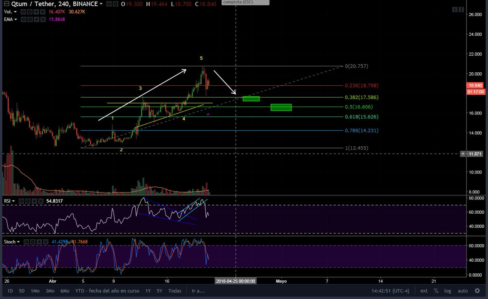Hide the Vol. indicator with eye icon
Image resolution: width=488 pixels, height=299 pixels.
[x=23, y=12]
